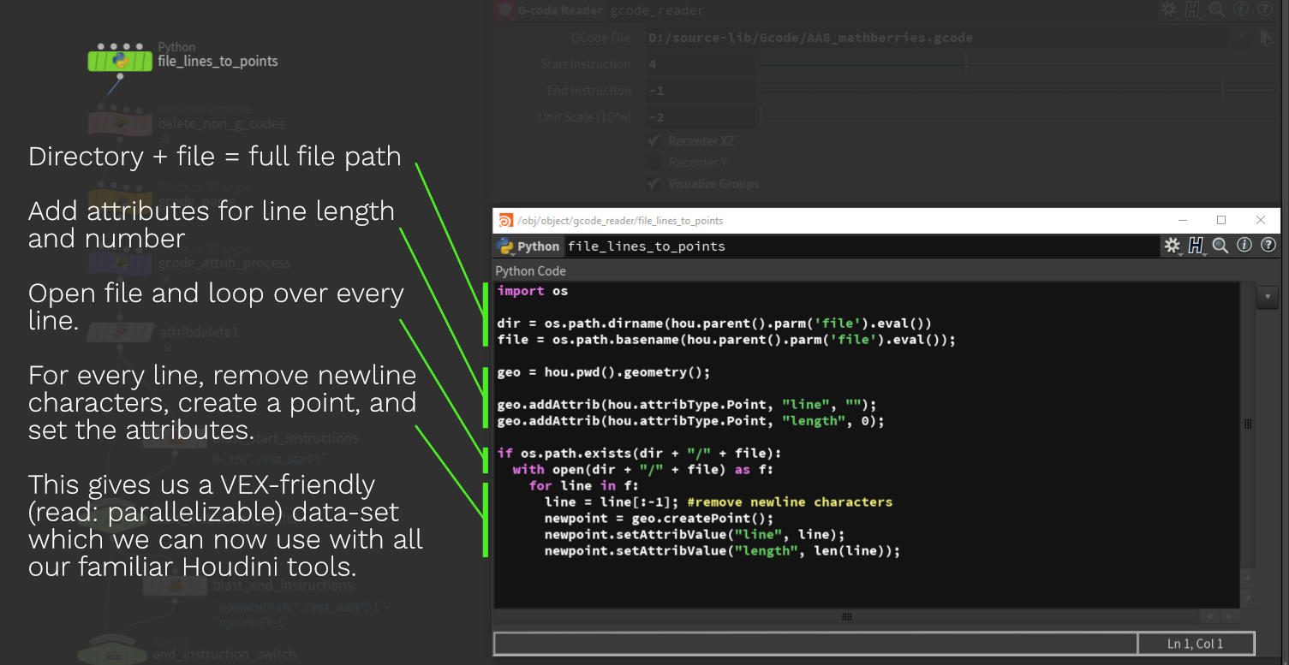Maximize the Python floating window

pos(1221,220)
